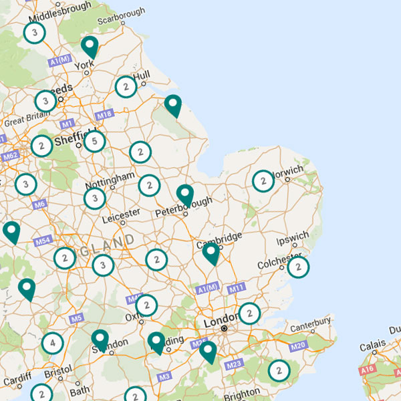Screen dimensions: 401x401
Task: Select the pin at Cambridge
Action: pos(211,254)
